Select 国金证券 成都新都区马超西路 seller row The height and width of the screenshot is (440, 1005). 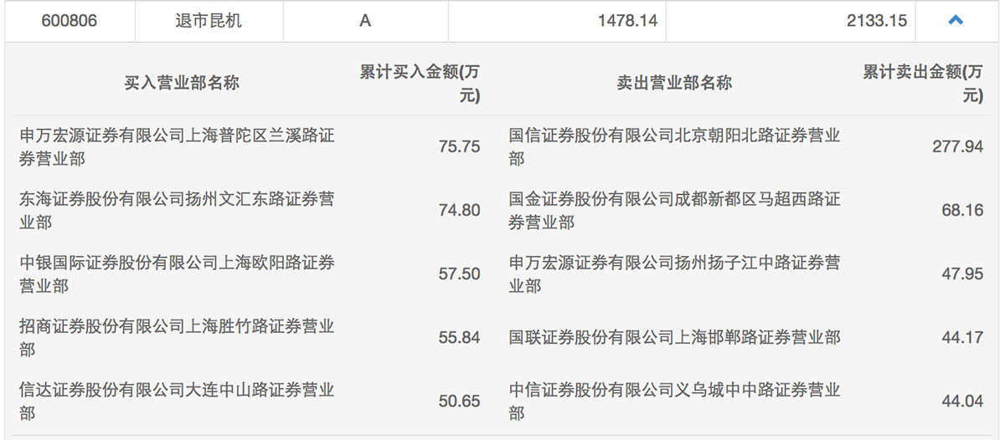(675, 210)
